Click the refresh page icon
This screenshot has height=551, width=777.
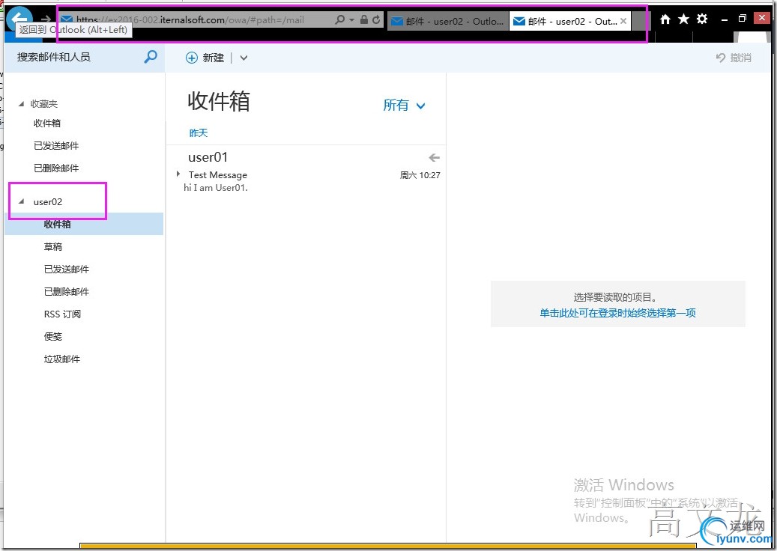[377, 19]
